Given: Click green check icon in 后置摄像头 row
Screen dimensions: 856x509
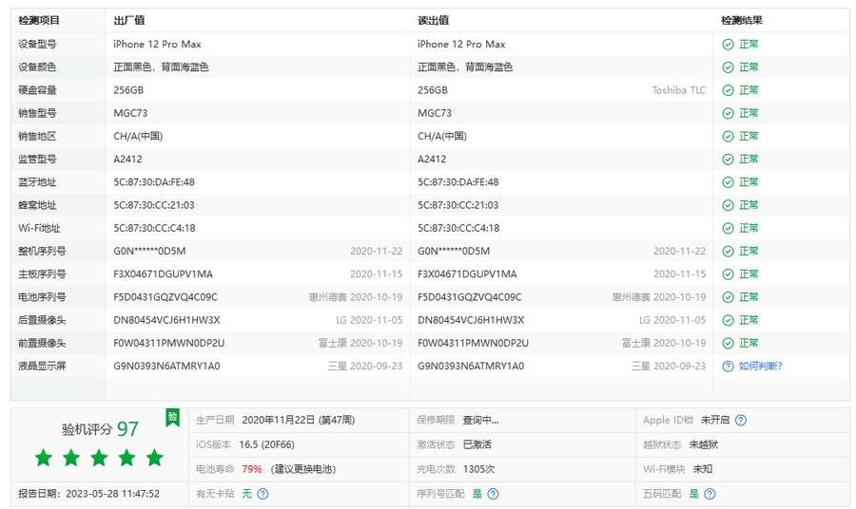Looking at the screenshot, I should coord(728,320).
